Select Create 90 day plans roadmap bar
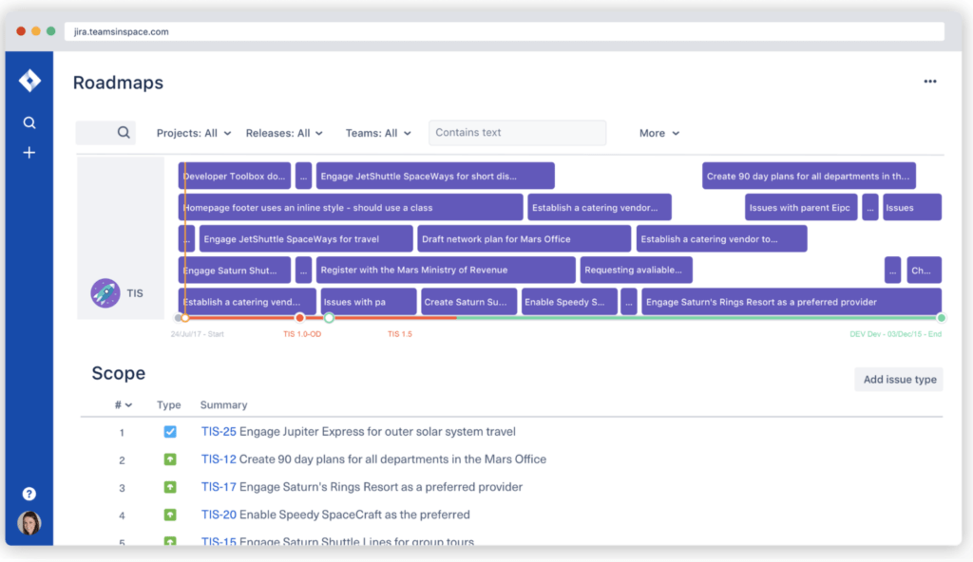Viewport: 973px width, 562px height. click(809, 177)
